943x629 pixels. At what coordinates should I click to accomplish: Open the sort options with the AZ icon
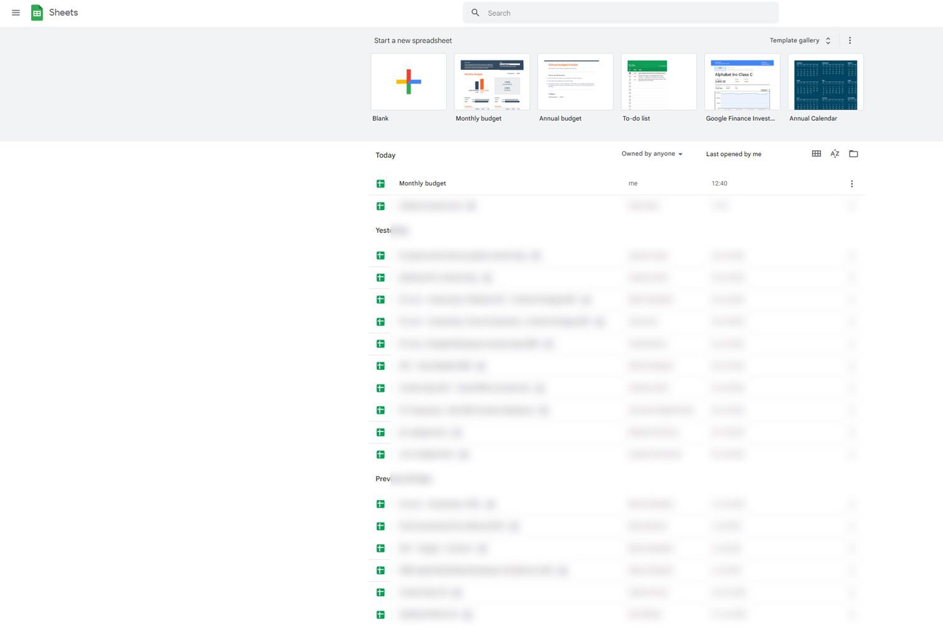[834, 153]
